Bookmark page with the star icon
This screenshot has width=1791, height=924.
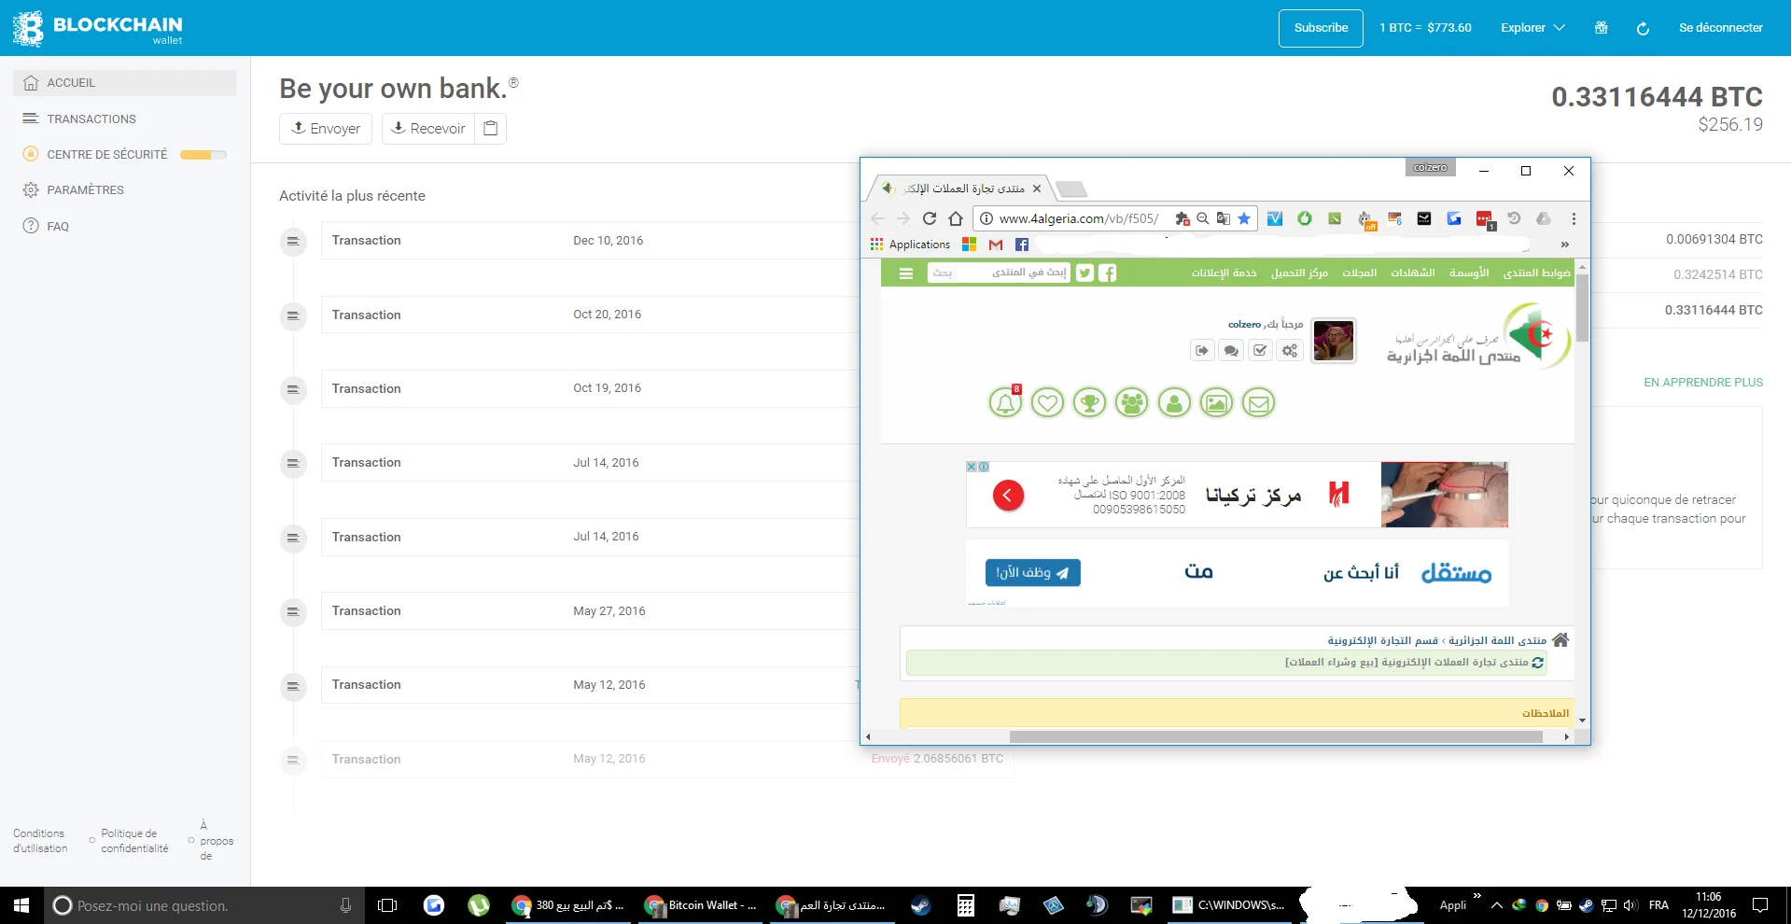click(1244, 218)
